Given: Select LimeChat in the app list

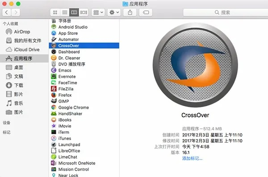Looking at the screenshot, I should point(84,157).
